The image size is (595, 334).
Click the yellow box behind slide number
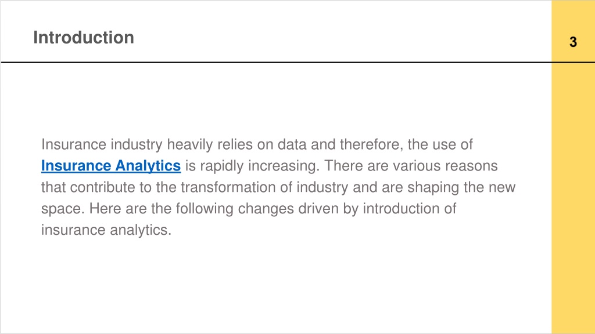click(573, 31)
